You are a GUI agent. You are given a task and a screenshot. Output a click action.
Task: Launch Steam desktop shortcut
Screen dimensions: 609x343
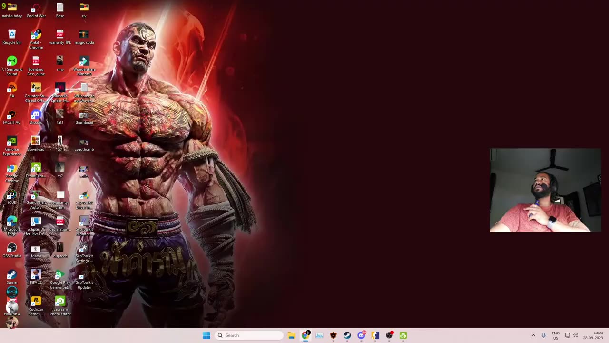[x=12, y=277]
